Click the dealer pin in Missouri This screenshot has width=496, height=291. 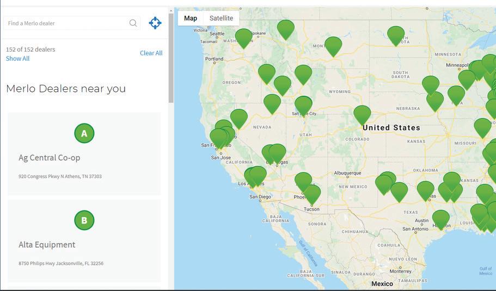click(482, 128)
